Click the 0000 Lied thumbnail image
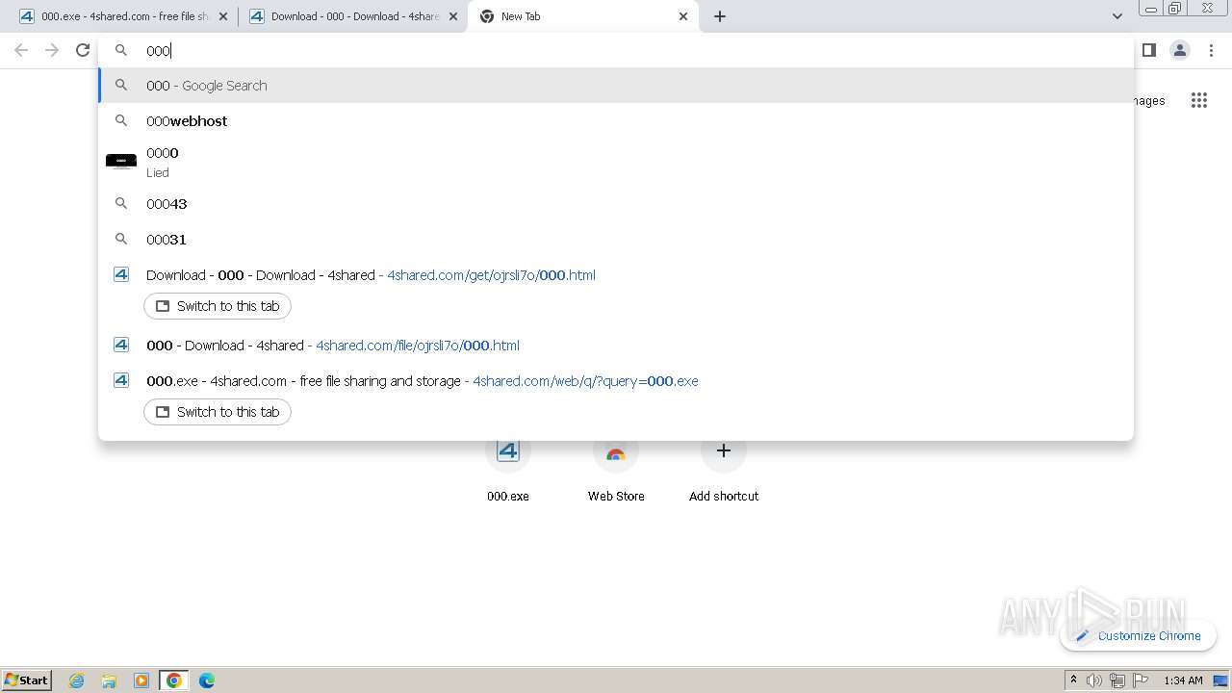The width and height of the screenshot is (1232, 693). click(121, 162)
